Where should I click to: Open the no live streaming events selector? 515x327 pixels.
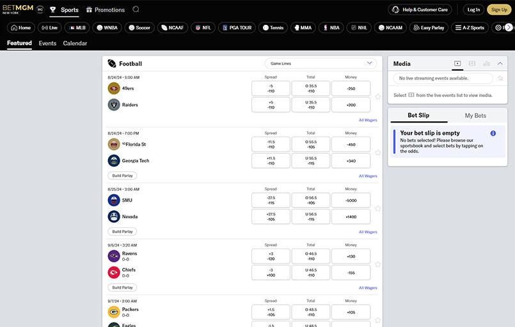tap(443, 78)
